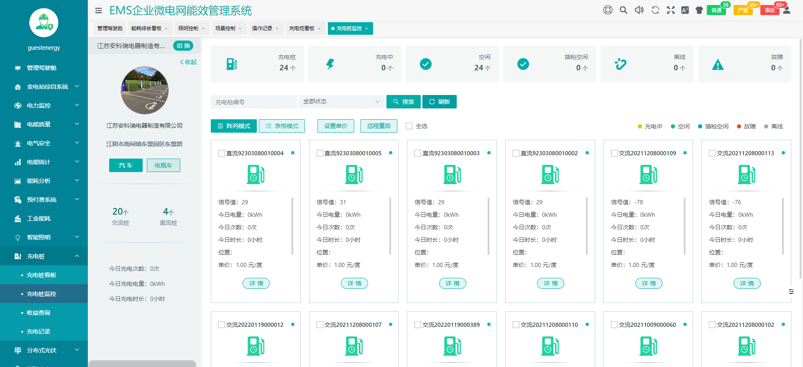Click charger icon of 交流20211208000109
Viewport: 803px width, 367px height.
click(648, 175)
